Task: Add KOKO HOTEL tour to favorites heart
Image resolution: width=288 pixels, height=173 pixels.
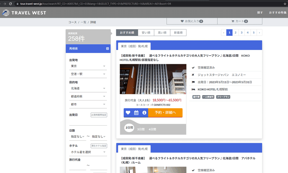Action: pyautogui.click(x=128, y=113)
